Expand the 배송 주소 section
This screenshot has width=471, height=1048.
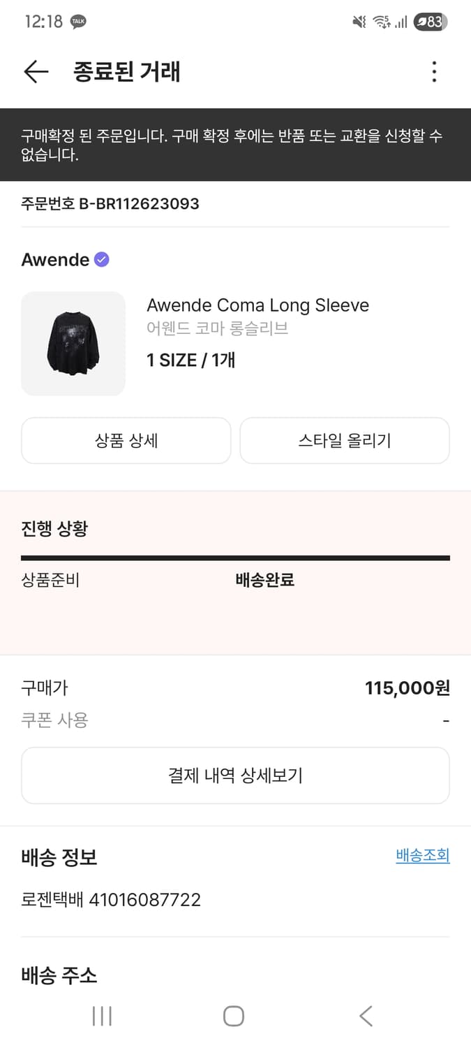click(56, 976)
